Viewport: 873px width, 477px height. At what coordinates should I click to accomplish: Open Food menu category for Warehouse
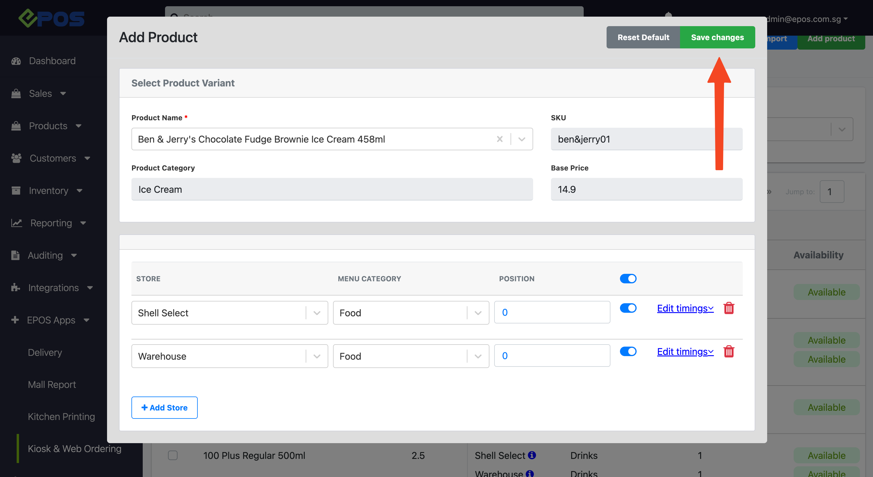tap(411, 356)
